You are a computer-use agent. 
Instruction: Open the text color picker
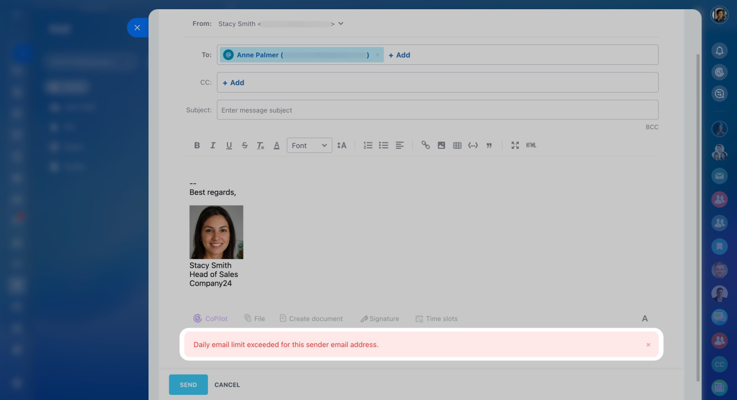point(276,145)
